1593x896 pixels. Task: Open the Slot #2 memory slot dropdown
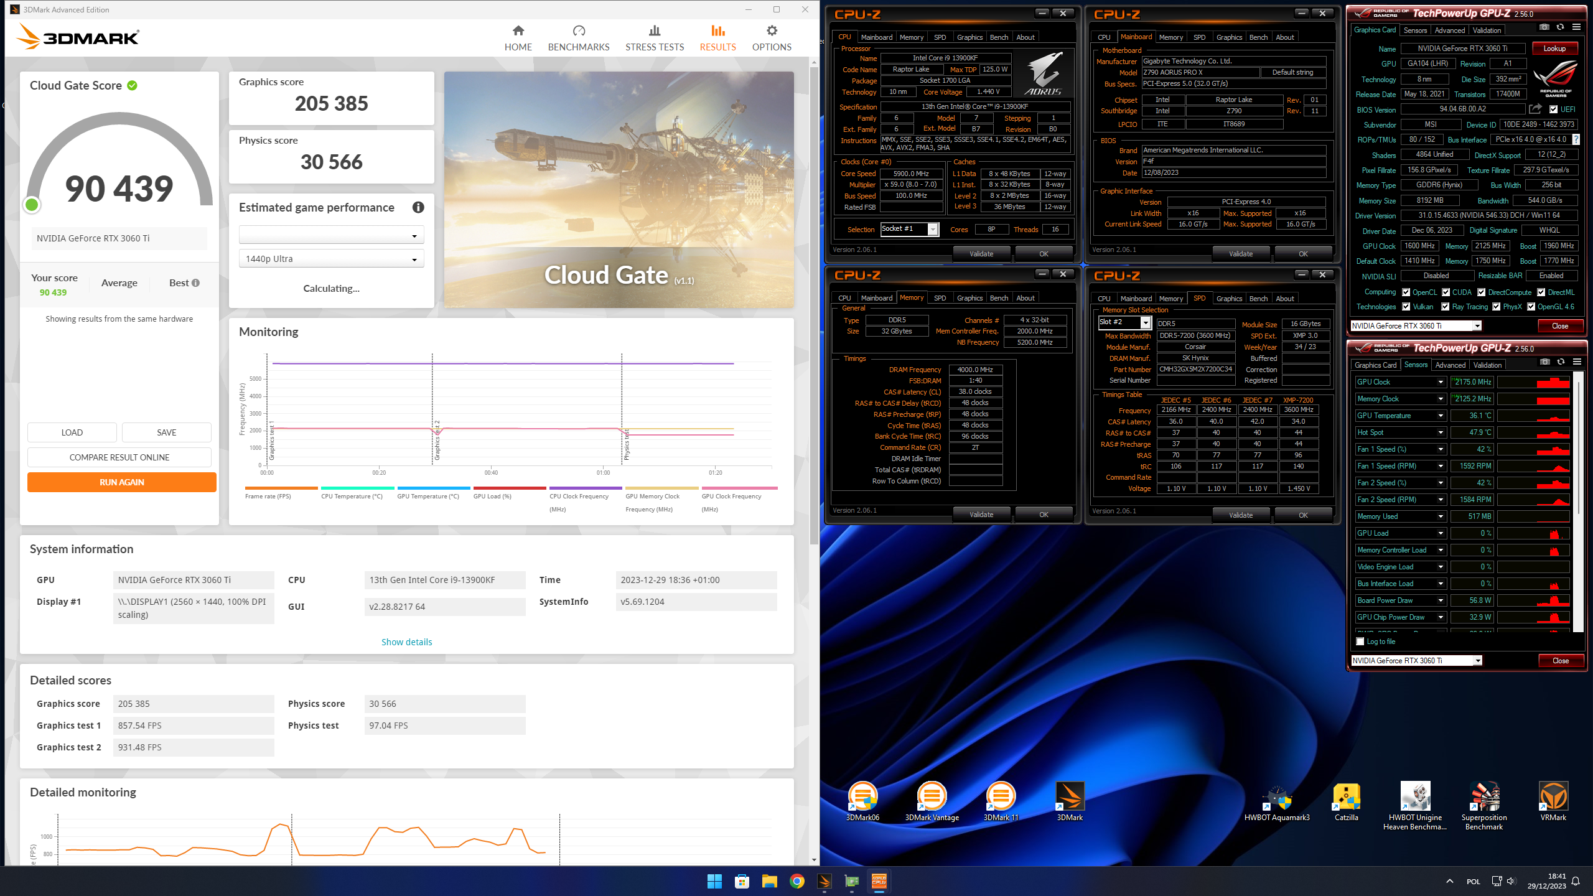(1124, 322)
